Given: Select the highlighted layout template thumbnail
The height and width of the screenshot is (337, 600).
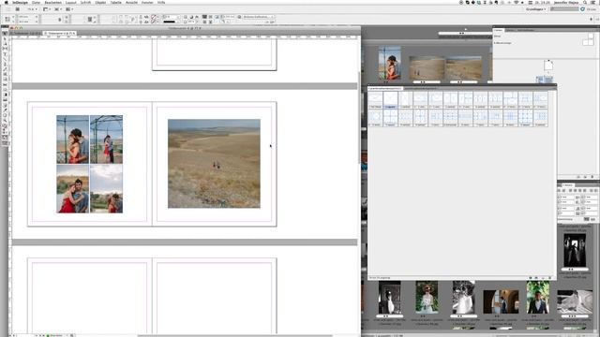Looking at the screenshot, I should tap(390, 100).
